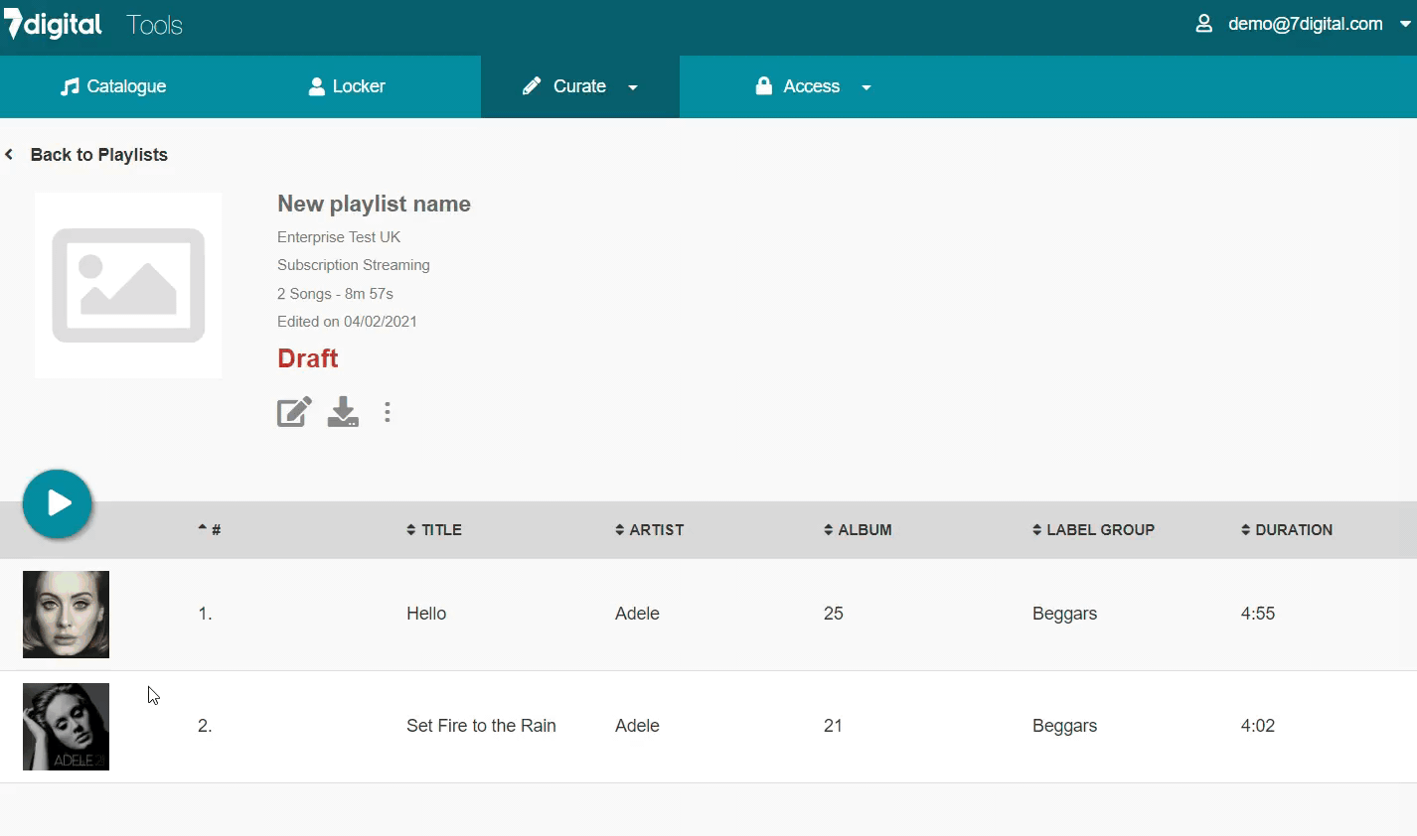Click the Access padlock icon
Screen dimensions: 1417x836
(x=764, y=85)
